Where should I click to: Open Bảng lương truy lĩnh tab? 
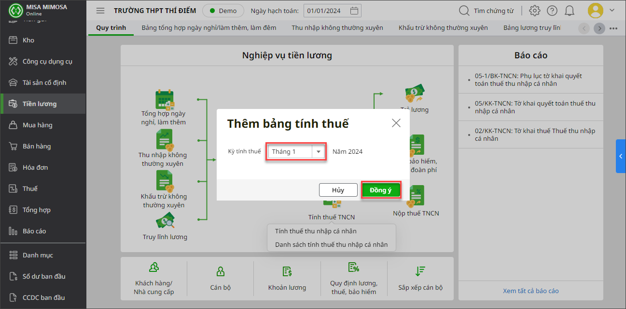[x=532, y=27]
